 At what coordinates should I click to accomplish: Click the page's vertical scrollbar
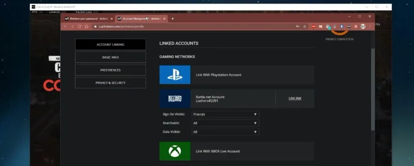[x=373, y=89]
